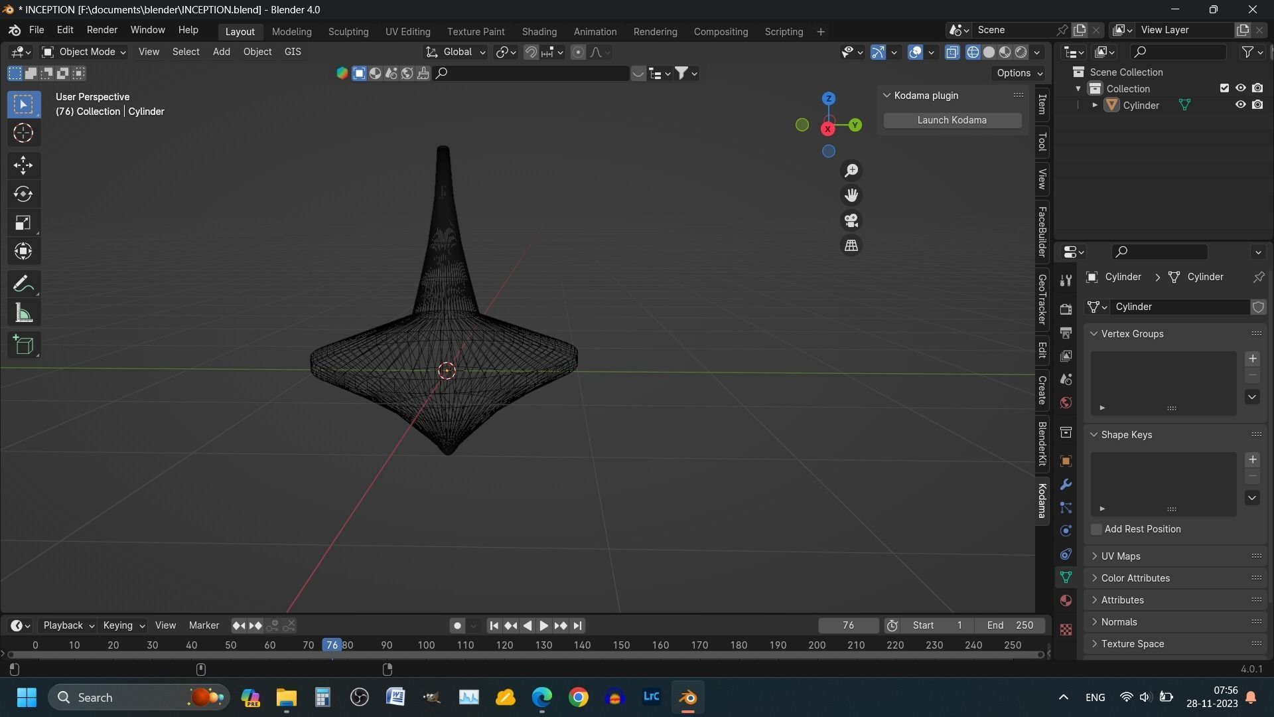Switch perspective/orthographic grid icon
This screenshot has width=1274, height=717.
[851, 246]
